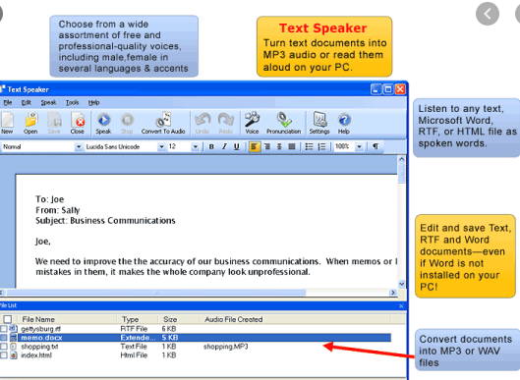Maximize the Text Speaker window
Image resolution: width=520 pixels, height=380 pixels.
coord(388,89)
